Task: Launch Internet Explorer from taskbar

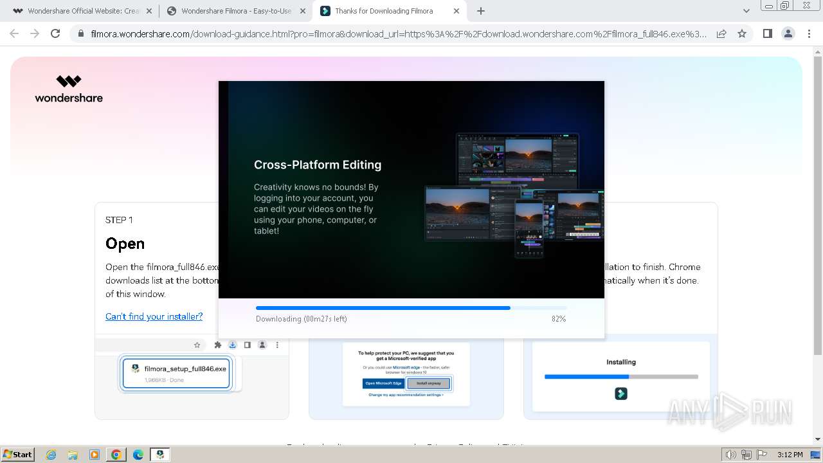Action: coord(51,455)
